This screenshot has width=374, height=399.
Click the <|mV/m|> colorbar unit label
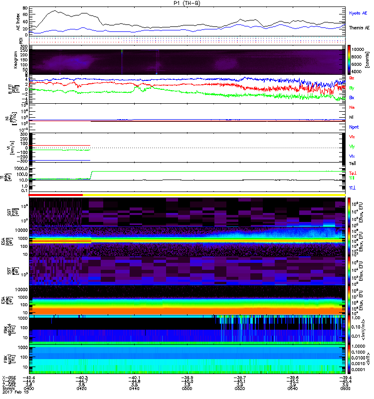point(364,330)
